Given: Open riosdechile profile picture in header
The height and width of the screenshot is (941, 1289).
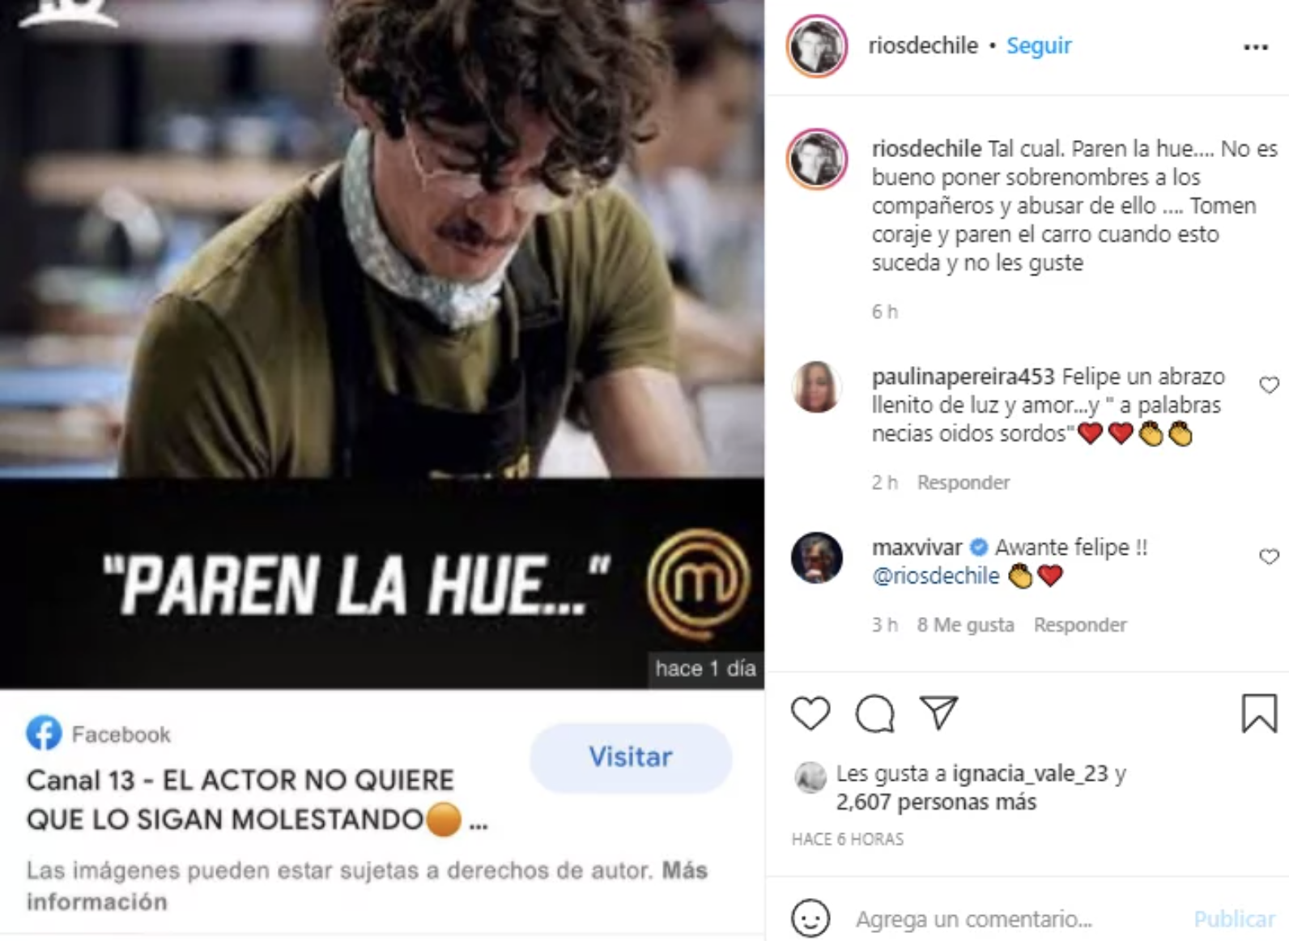Looking at the screenshot, I should point(816,46).
